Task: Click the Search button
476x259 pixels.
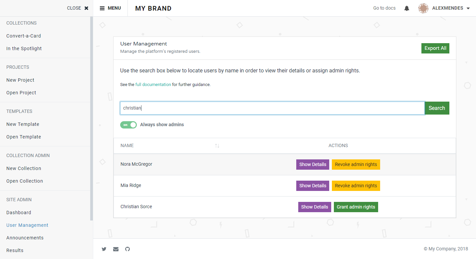Action: (436, 108)
